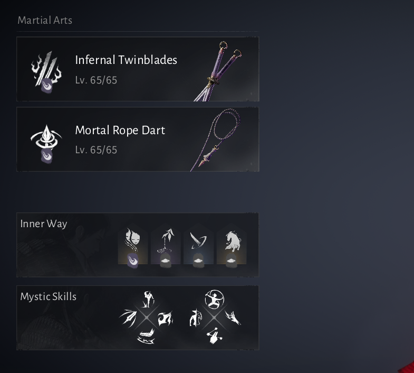This screenshot has width=414, height=373.
Task: Select the bottom-left wheel's slashing beast skill
Action: tap(146, 337)
